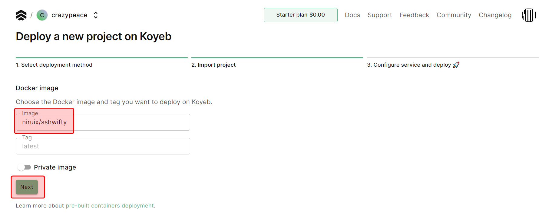Click the crazypeace organization name
Screen dimensions: 552x222
[x=69, y=15]
